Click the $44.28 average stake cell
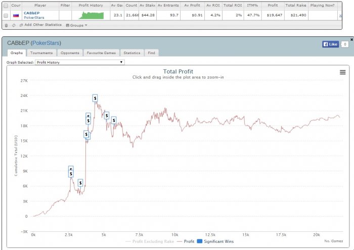 coord(148,15)
